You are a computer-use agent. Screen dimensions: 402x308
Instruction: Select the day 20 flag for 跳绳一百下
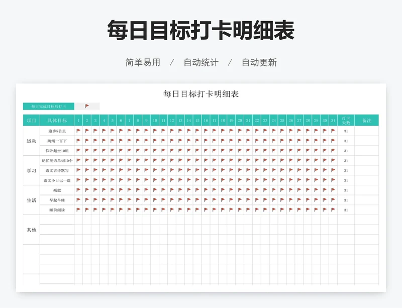[240, 141]
